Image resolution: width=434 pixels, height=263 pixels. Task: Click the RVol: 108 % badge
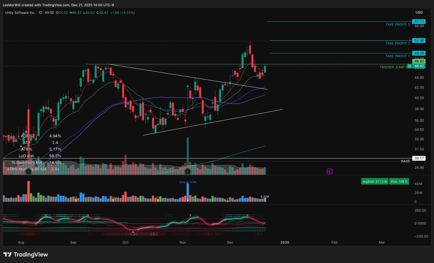399,182
